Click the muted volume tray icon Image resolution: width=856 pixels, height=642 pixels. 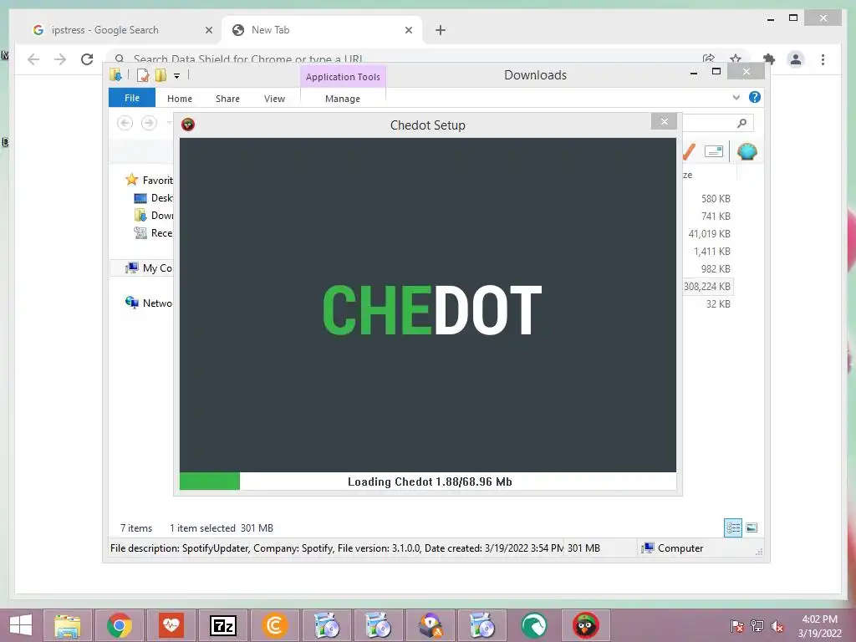(777, 626)
